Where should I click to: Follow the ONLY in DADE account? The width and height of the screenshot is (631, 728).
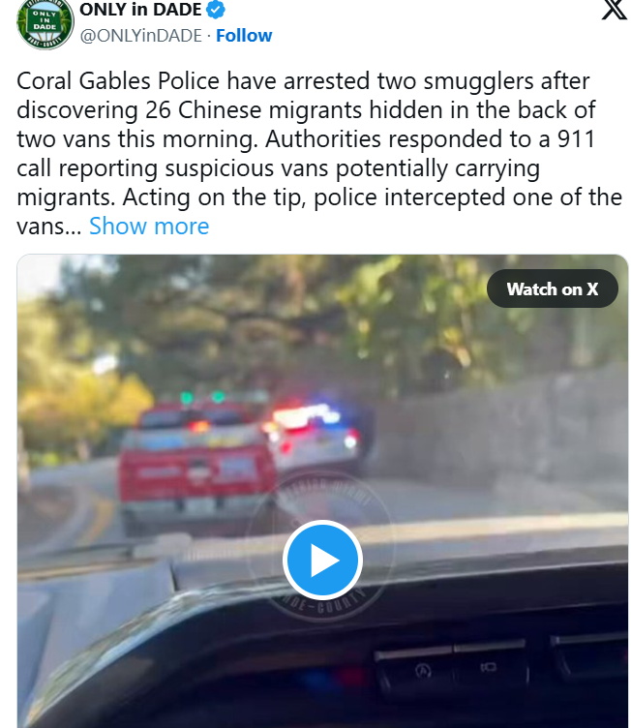click(244, 35)
